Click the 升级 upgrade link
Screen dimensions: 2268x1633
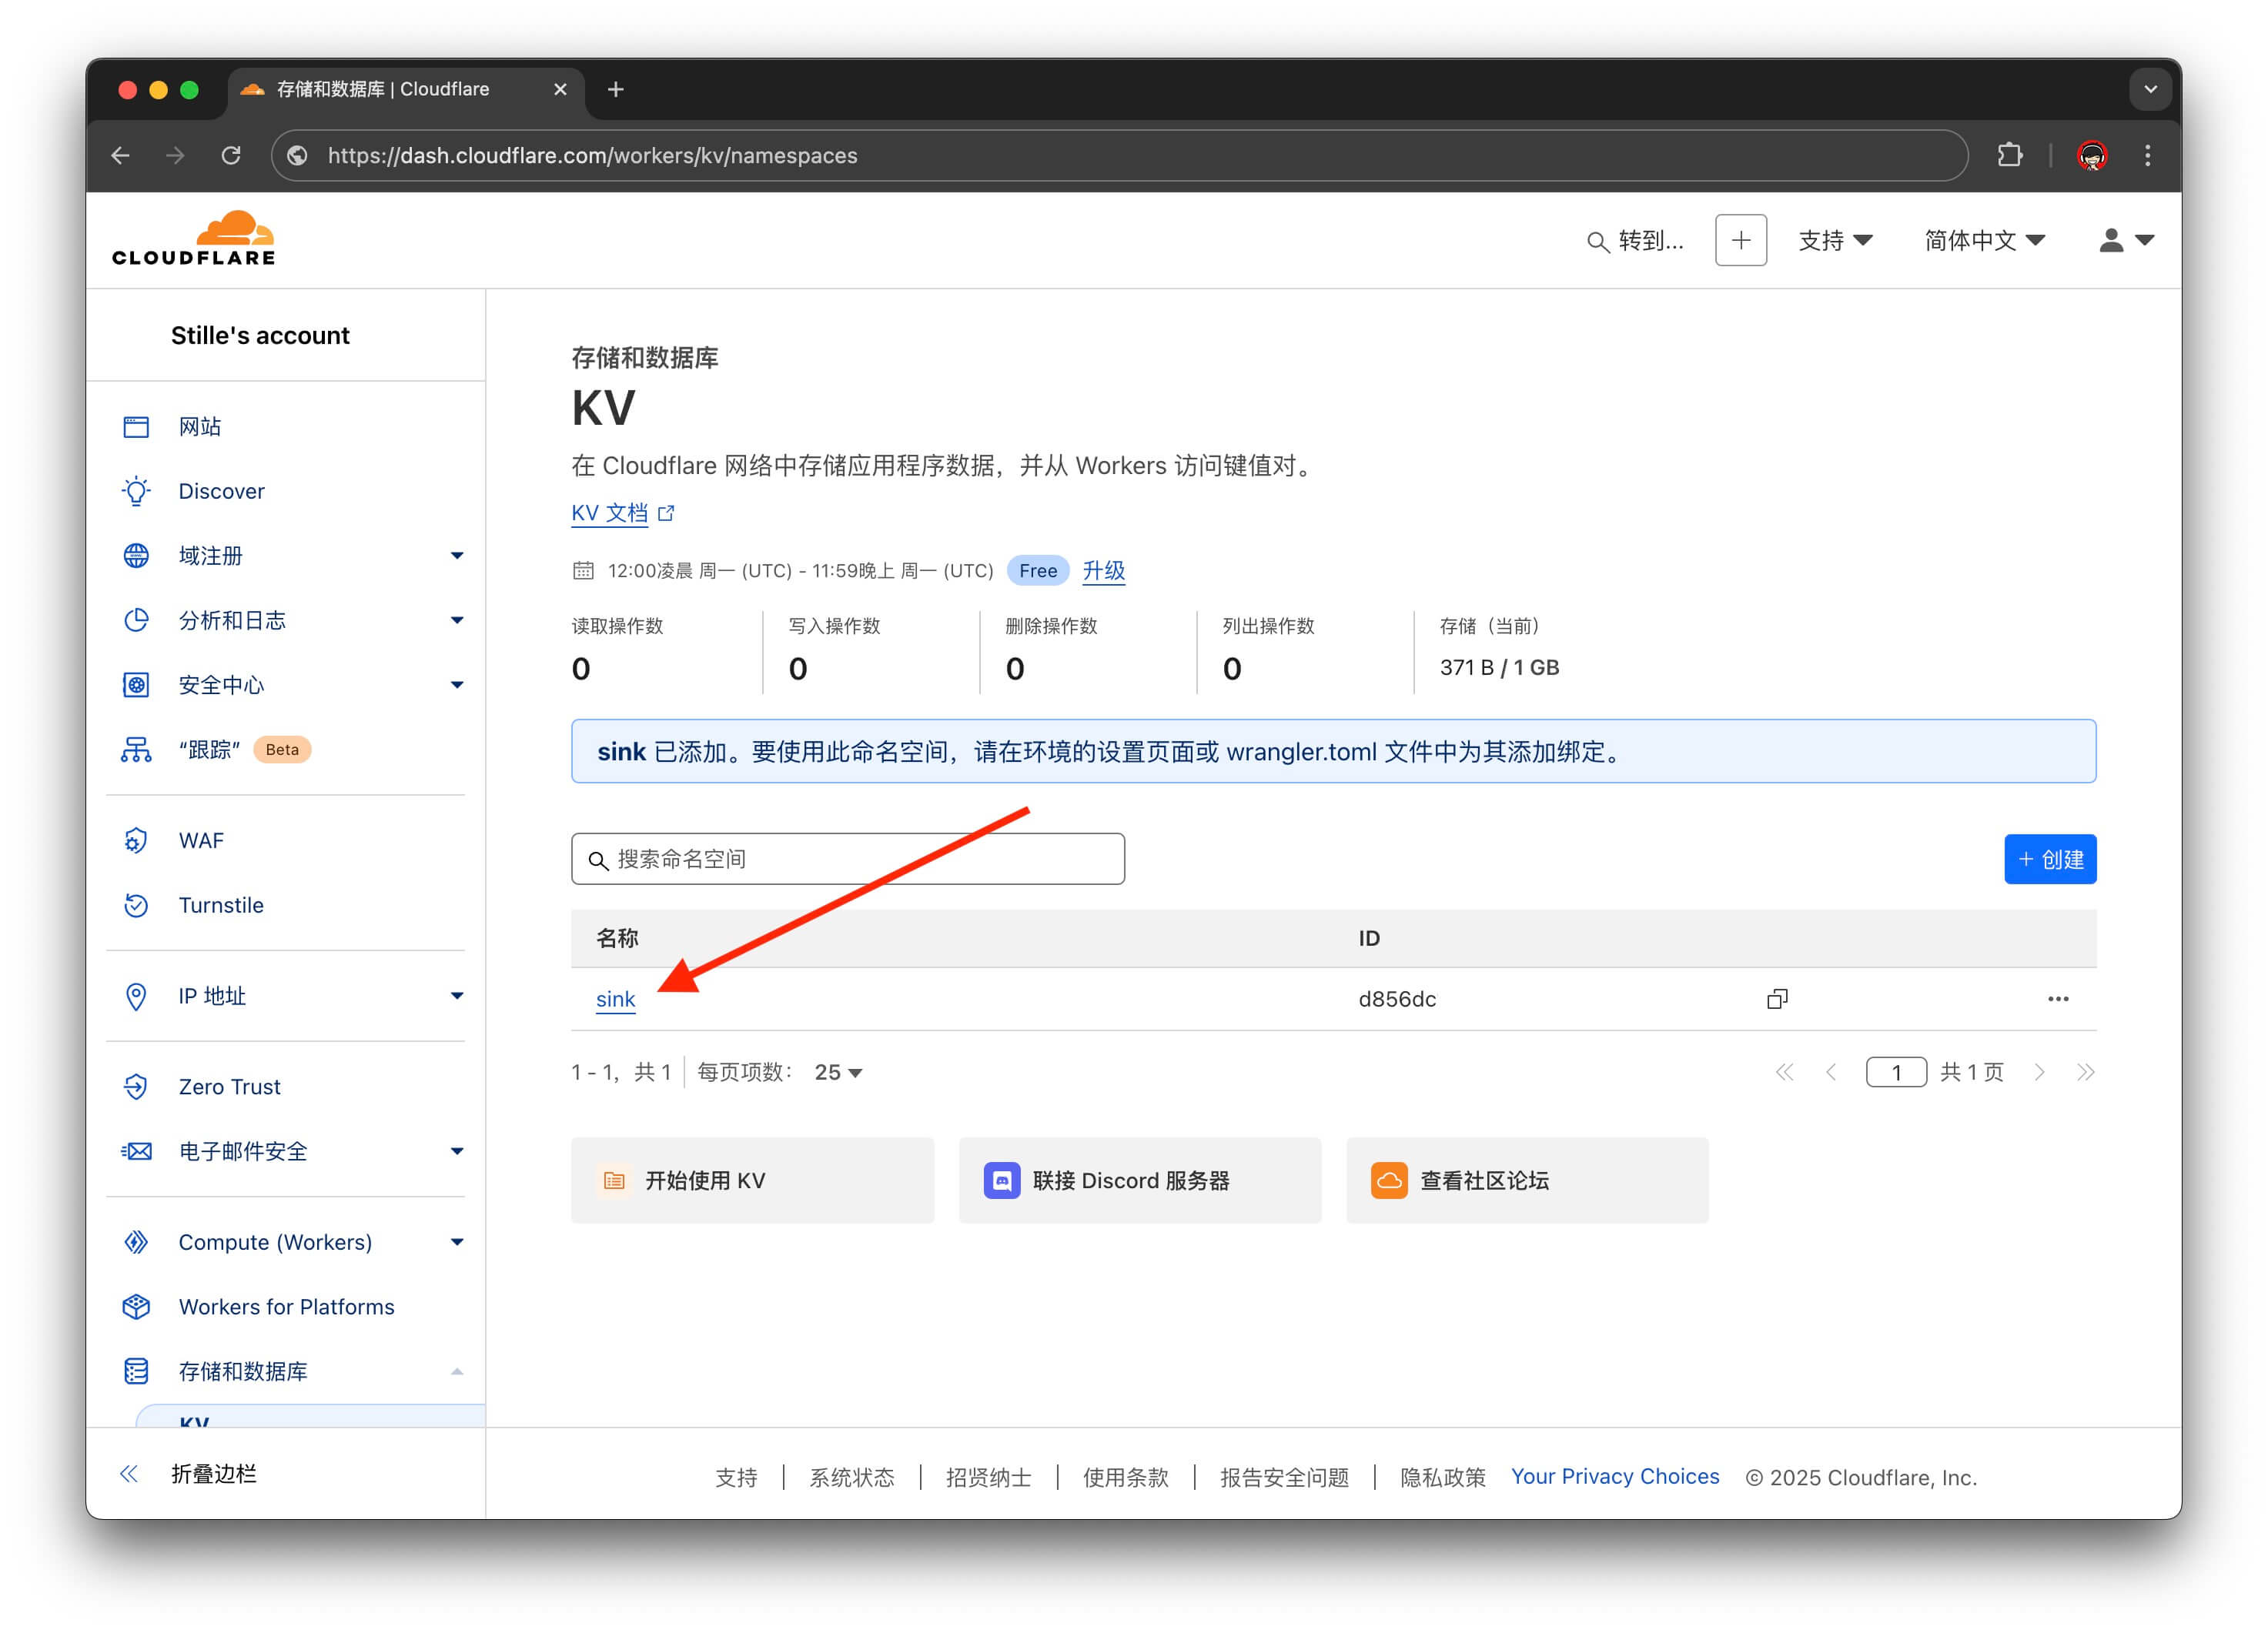pos(1103,571)
